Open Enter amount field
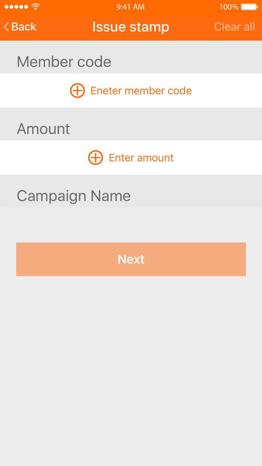The image size is (262, 466). (141, 157)
